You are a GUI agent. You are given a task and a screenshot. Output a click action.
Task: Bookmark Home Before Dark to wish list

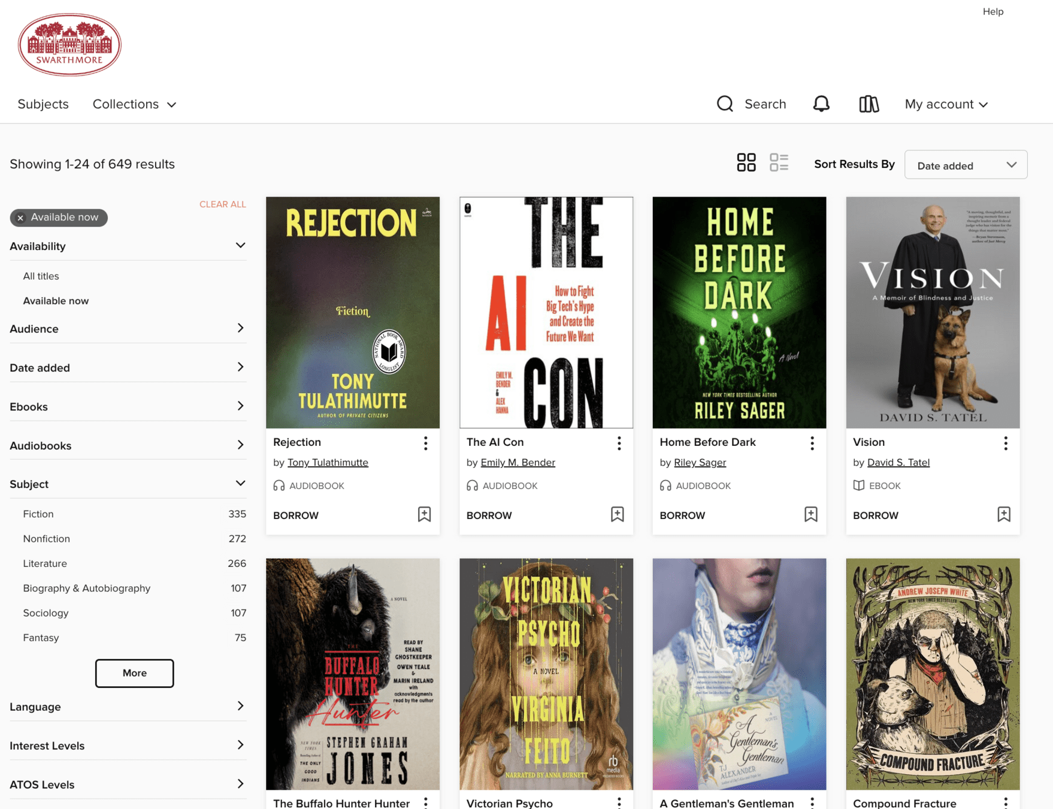point(811,514)
